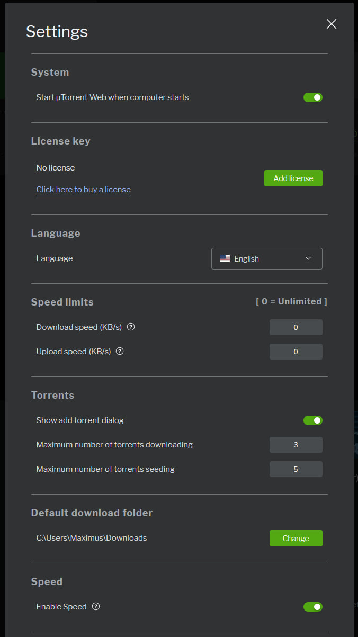The height and width of the screenshot is (637, 358).
Task: Click help icon beside Enable Speed
Action: [96, 607]
